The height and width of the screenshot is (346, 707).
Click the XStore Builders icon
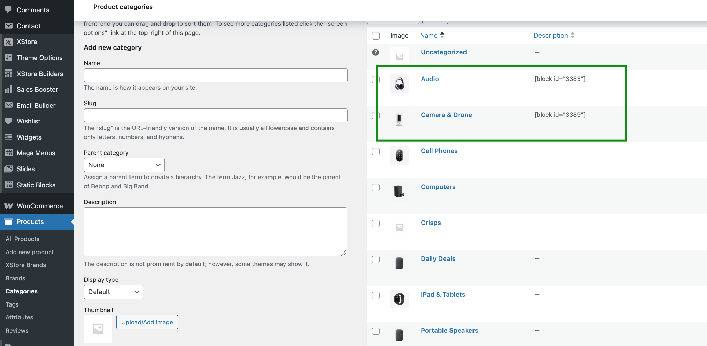tap(8, 74)
